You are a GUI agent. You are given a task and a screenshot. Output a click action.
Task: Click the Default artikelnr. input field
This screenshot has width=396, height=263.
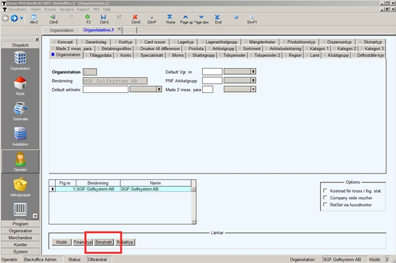click(x=106, y=90)
